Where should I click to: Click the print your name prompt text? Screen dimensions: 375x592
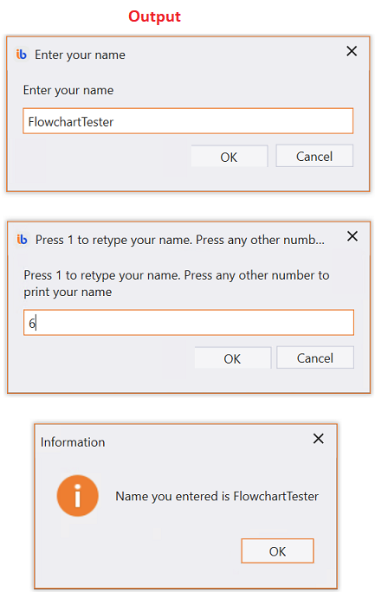[68, 293]
